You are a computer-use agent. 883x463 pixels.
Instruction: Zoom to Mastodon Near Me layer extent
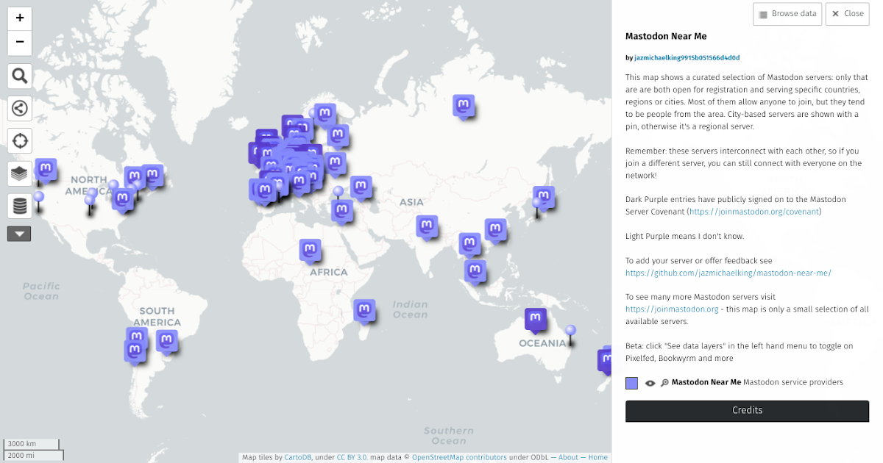tap(664, 383)
